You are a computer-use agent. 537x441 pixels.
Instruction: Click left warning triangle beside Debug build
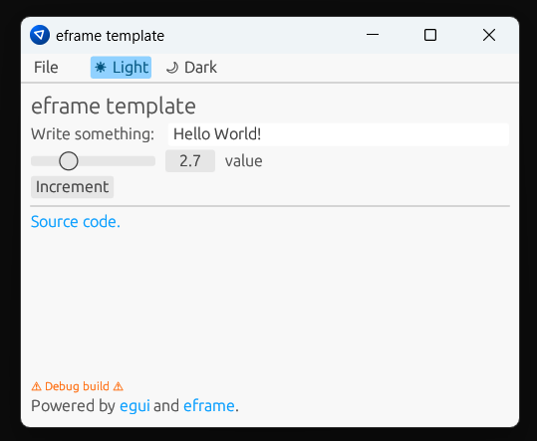pos(36,386)
